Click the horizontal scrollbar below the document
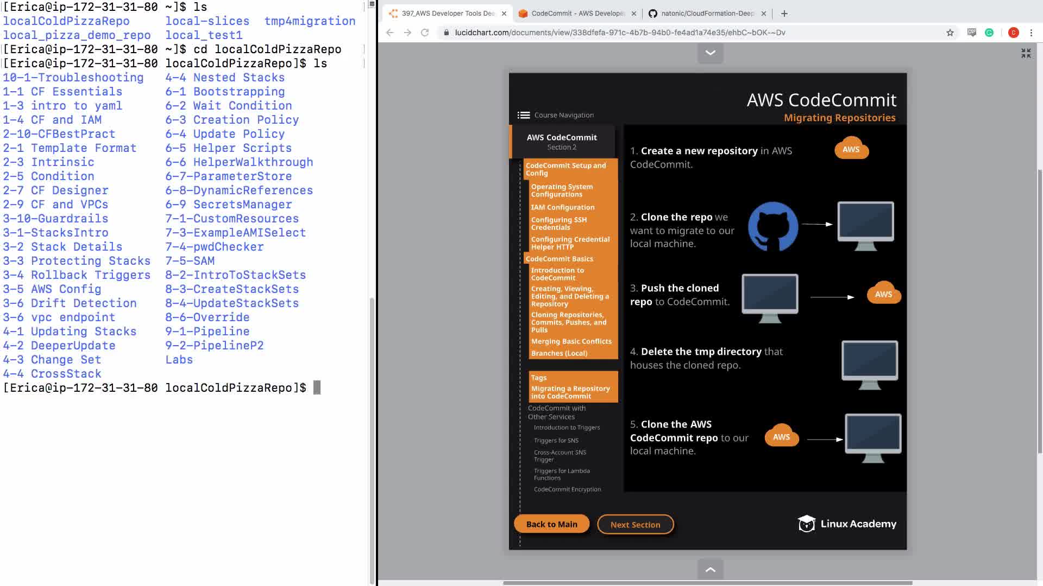The image size is (1043, 586). point(707,583)
